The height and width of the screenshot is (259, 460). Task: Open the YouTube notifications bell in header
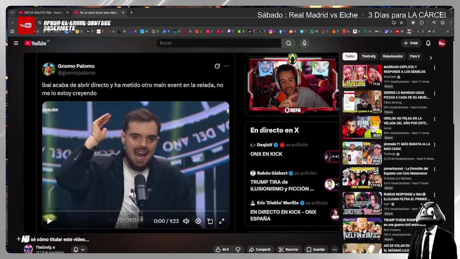point(428,43)
